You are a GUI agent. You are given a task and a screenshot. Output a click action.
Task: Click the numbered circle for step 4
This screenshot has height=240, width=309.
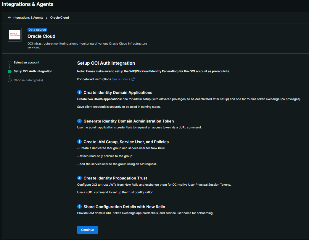tap(79, 178)
